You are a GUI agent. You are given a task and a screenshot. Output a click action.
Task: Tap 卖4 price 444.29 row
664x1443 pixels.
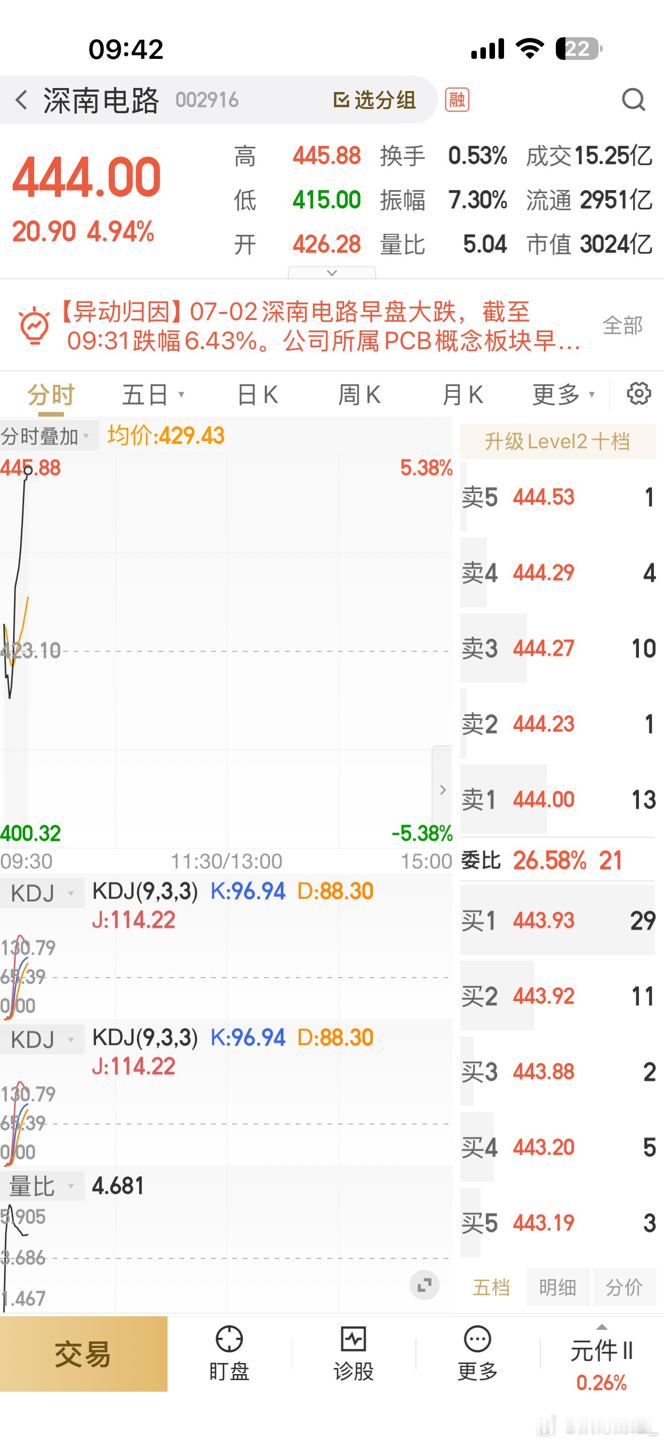click(x=558, y=573)
